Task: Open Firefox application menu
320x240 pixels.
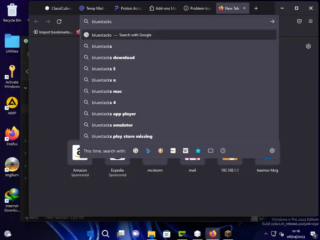Action: pyautogui.click(x=310, y=21)
